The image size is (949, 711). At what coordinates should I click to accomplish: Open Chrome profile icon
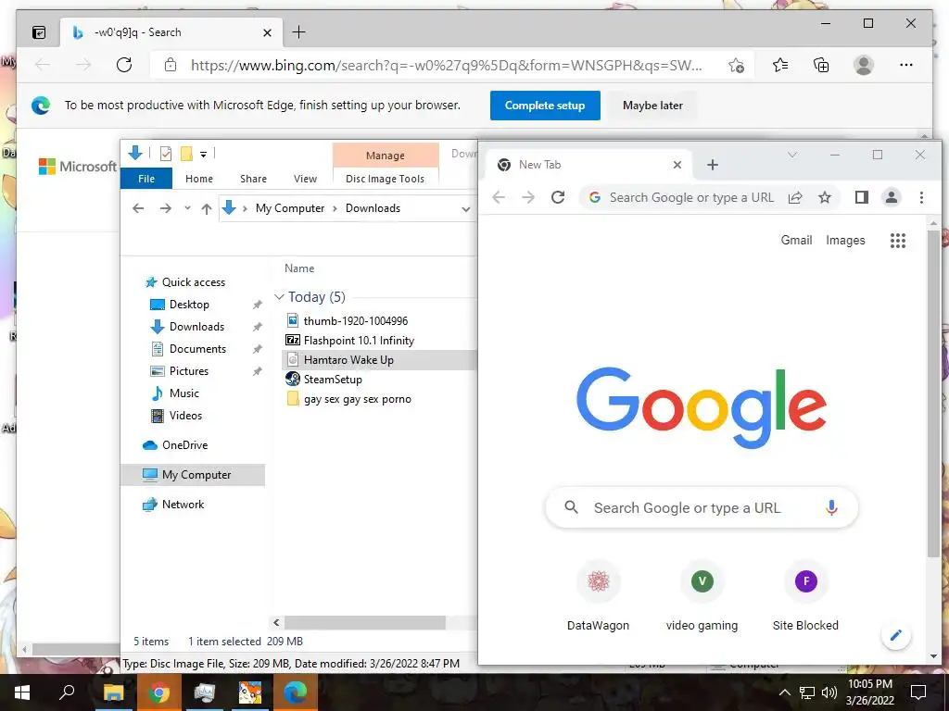click(x=892, y=197)
